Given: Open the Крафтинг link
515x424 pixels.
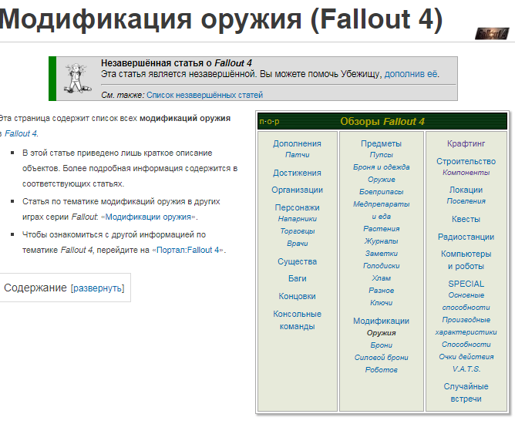Looking at the screenshot, I should pyautogui.click(x=466, y=143).
